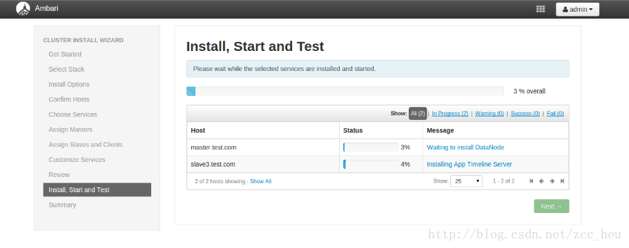Filter hosts by Success (0)
This screenshot has width=629, height=248.
pos(525,114)
